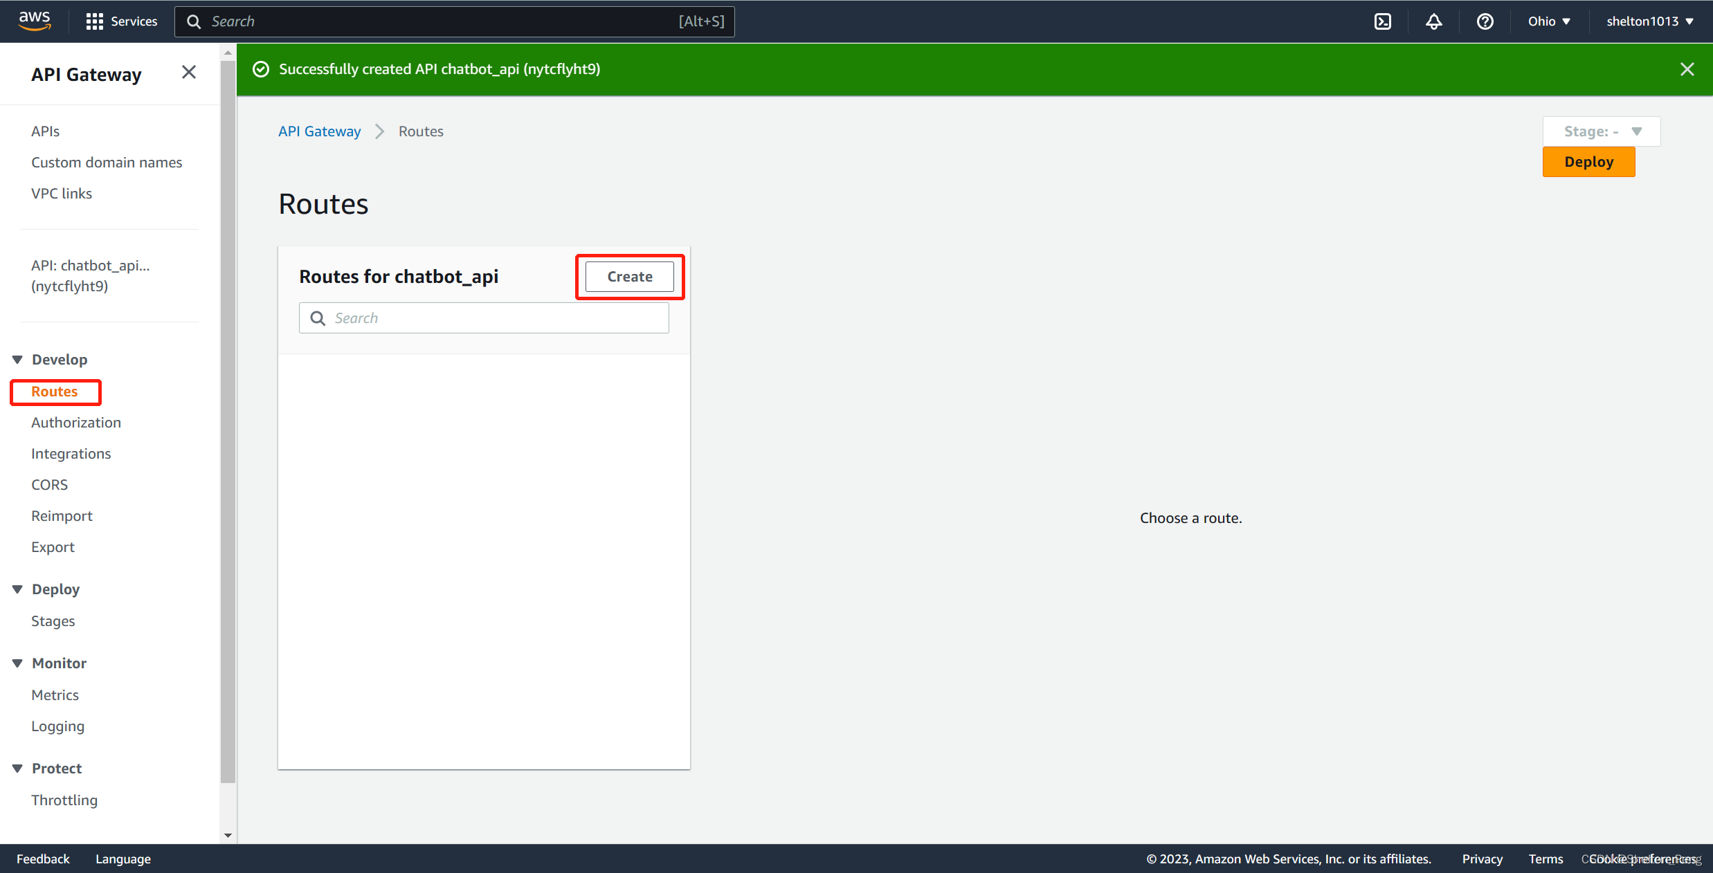This screenshot has width=1713, height=873.
Task: Open Metrics under Monitor
Action: [x=55, y=695]
